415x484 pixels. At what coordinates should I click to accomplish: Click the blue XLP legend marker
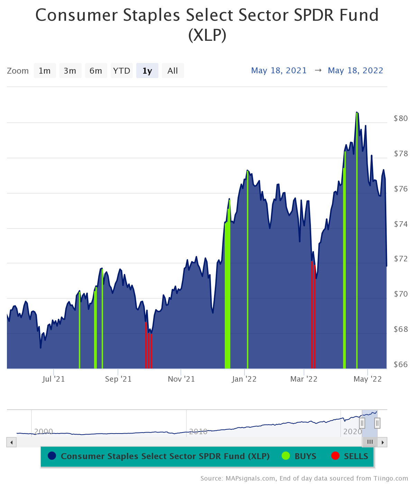tap(52, 456)
